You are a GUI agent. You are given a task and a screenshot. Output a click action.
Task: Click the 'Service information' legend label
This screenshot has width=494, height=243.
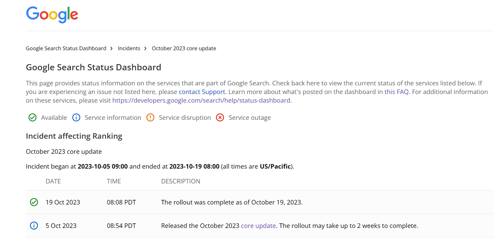pos(113,117)
